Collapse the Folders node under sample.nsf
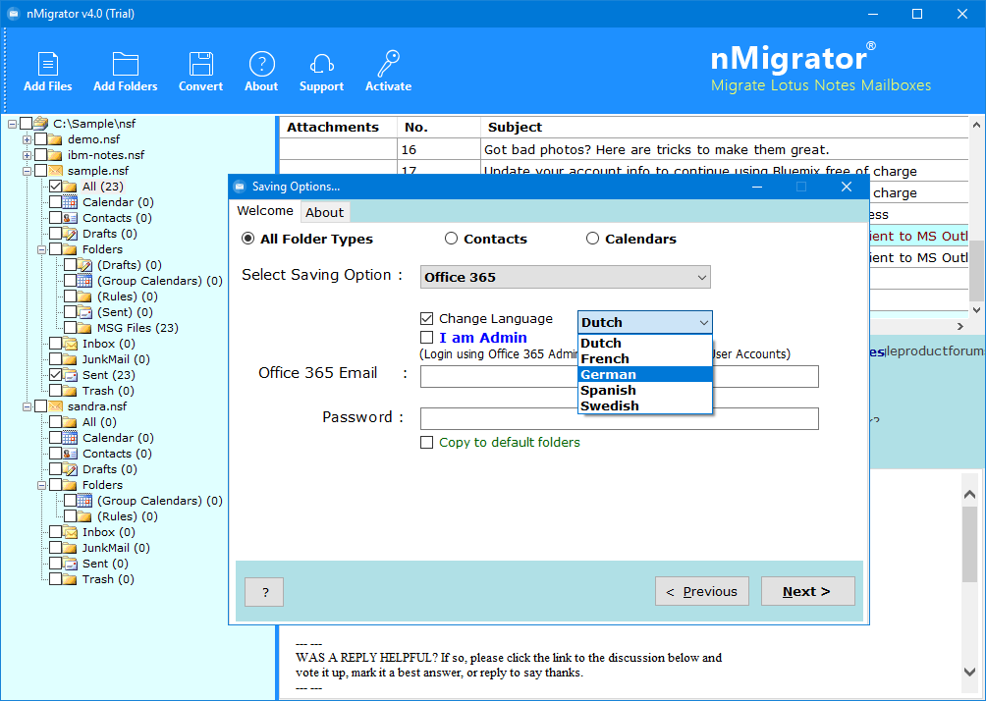This screenshot has height=701, width=986. (x=41, y=249)
